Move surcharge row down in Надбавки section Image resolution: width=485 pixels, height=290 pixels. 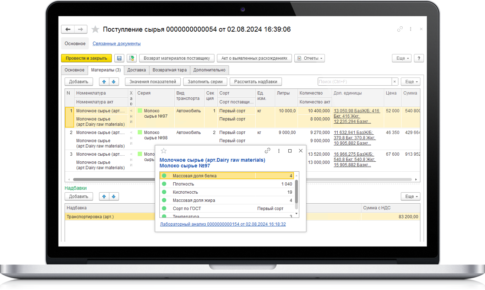click(x=114, y=197)
